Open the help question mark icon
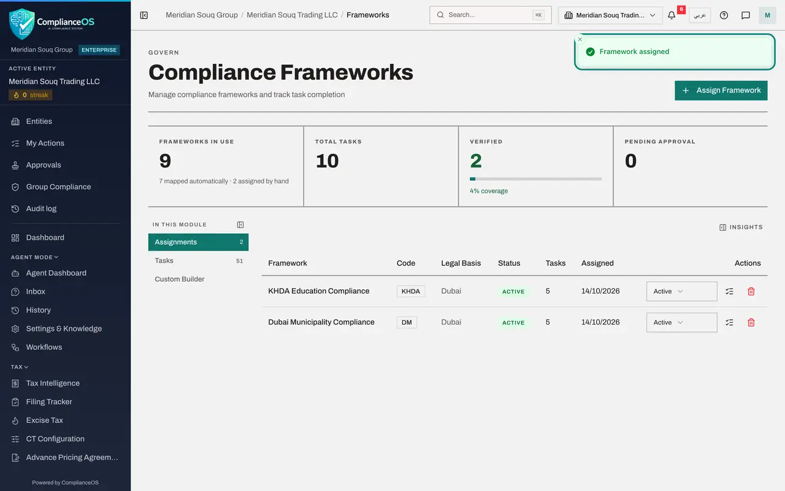The width and height of the screenshot is (785, 491). point(724,15)
